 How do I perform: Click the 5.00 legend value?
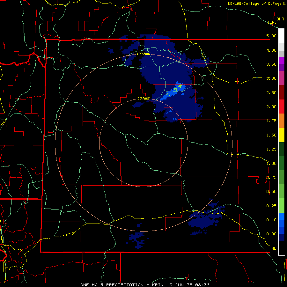tap(271, 36)
